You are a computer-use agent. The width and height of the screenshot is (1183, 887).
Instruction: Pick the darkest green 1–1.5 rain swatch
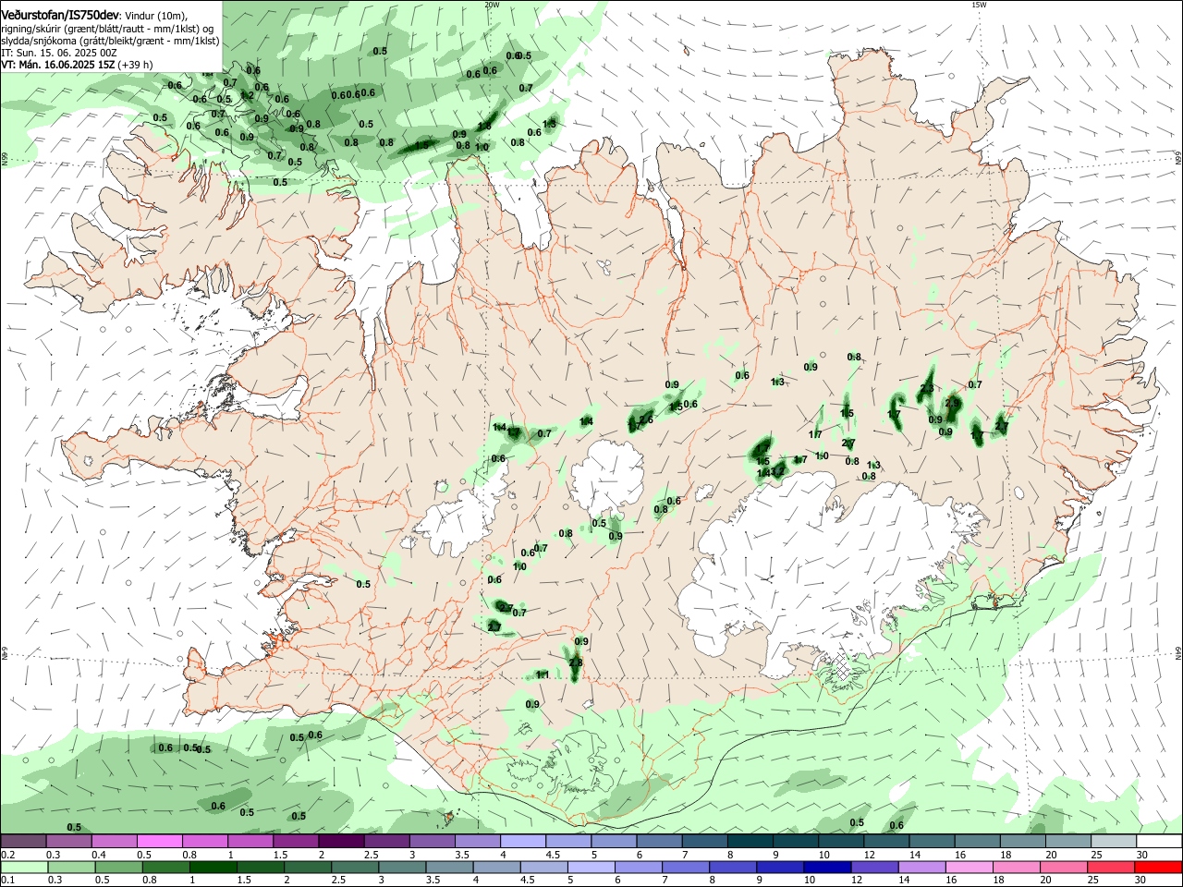213,867
